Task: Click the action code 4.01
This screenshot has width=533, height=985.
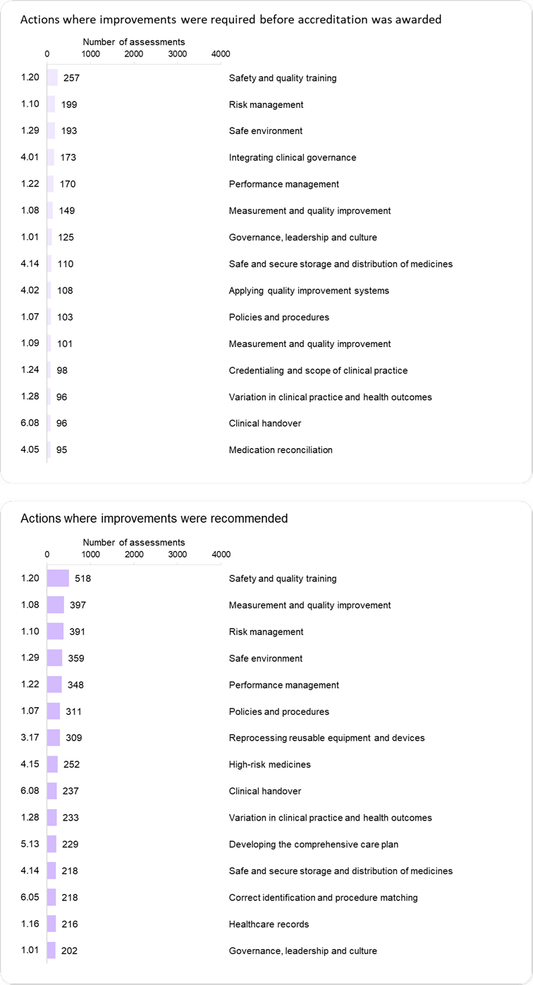Action: click(x=30, y=157)
